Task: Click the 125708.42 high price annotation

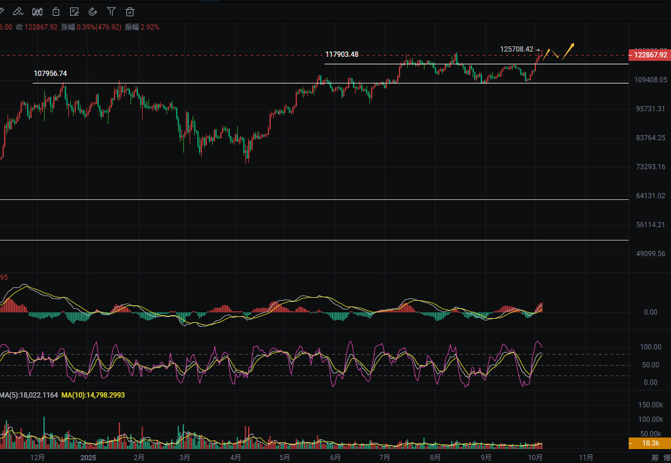Action: click(516, 49)
